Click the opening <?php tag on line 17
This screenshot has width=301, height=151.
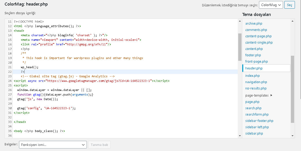point(25,49)
